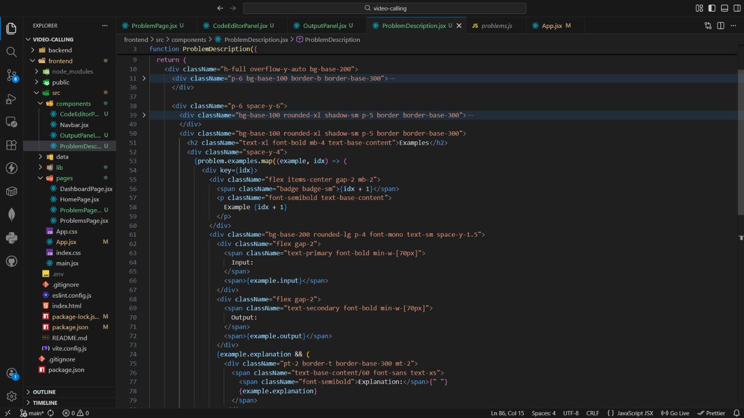Open the Run and Debug view
The image size is (744, 418).
click(11, 99)
